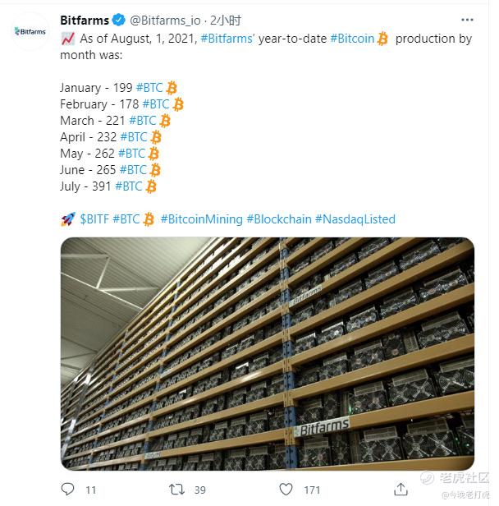Click the $BITF cashtag
Screen dimensions: 499x506
point(94,219)
